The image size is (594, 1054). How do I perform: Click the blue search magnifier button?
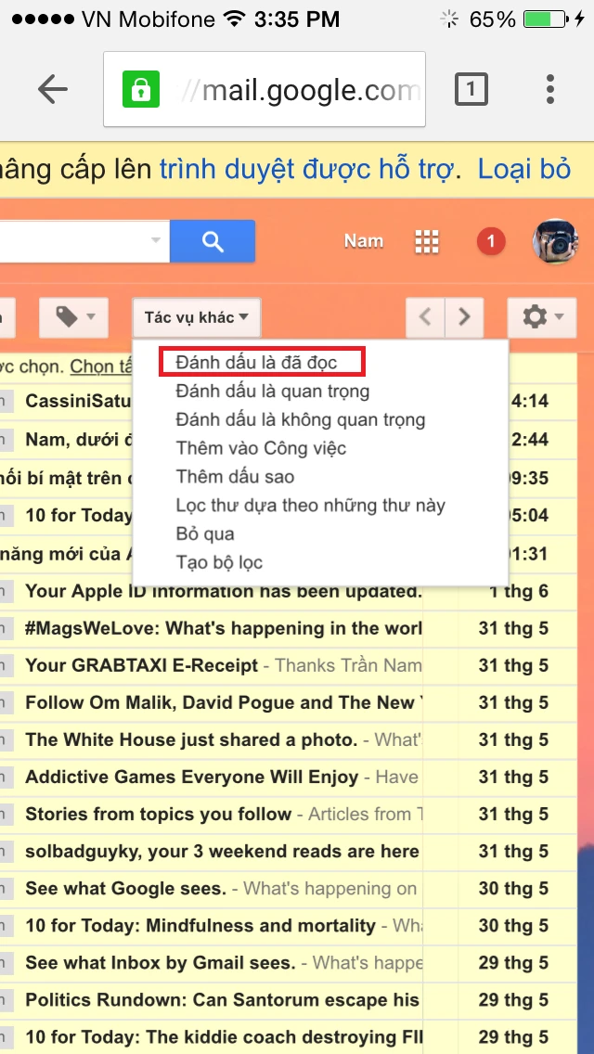213,241
